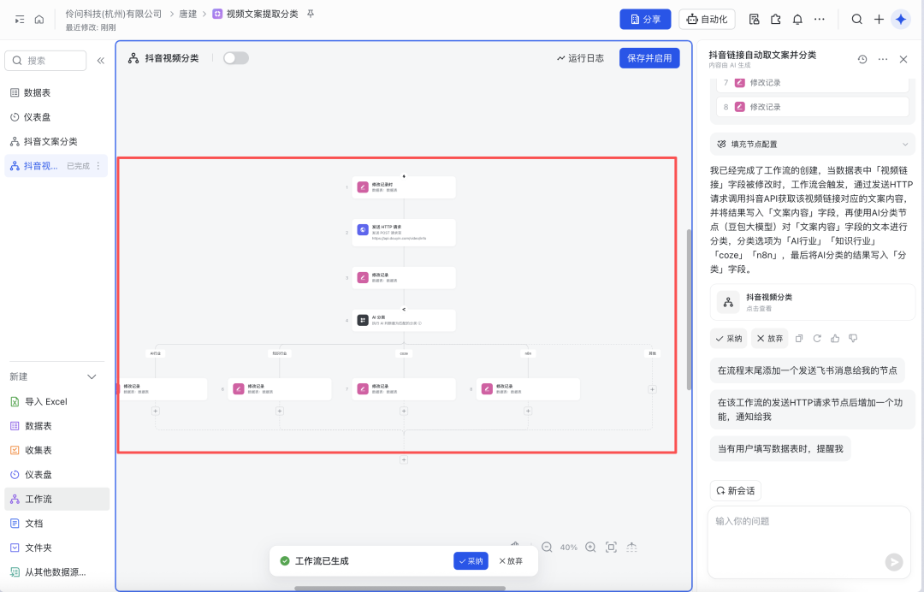Click 采纳 in the workflow generated bar
The height and width of the screenshot is (592, 924).
pos(471,561)
